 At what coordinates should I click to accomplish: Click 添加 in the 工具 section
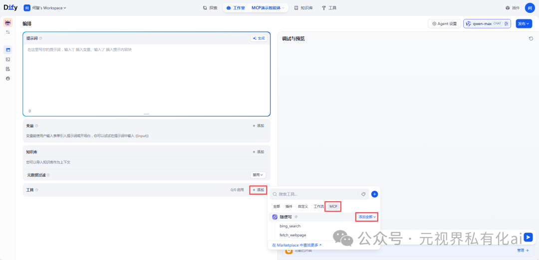coord(258,190)
